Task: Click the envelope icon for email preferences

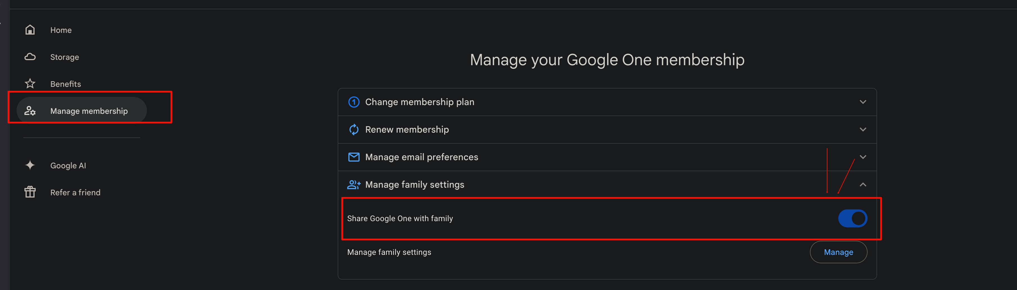Action: [354, 157]
